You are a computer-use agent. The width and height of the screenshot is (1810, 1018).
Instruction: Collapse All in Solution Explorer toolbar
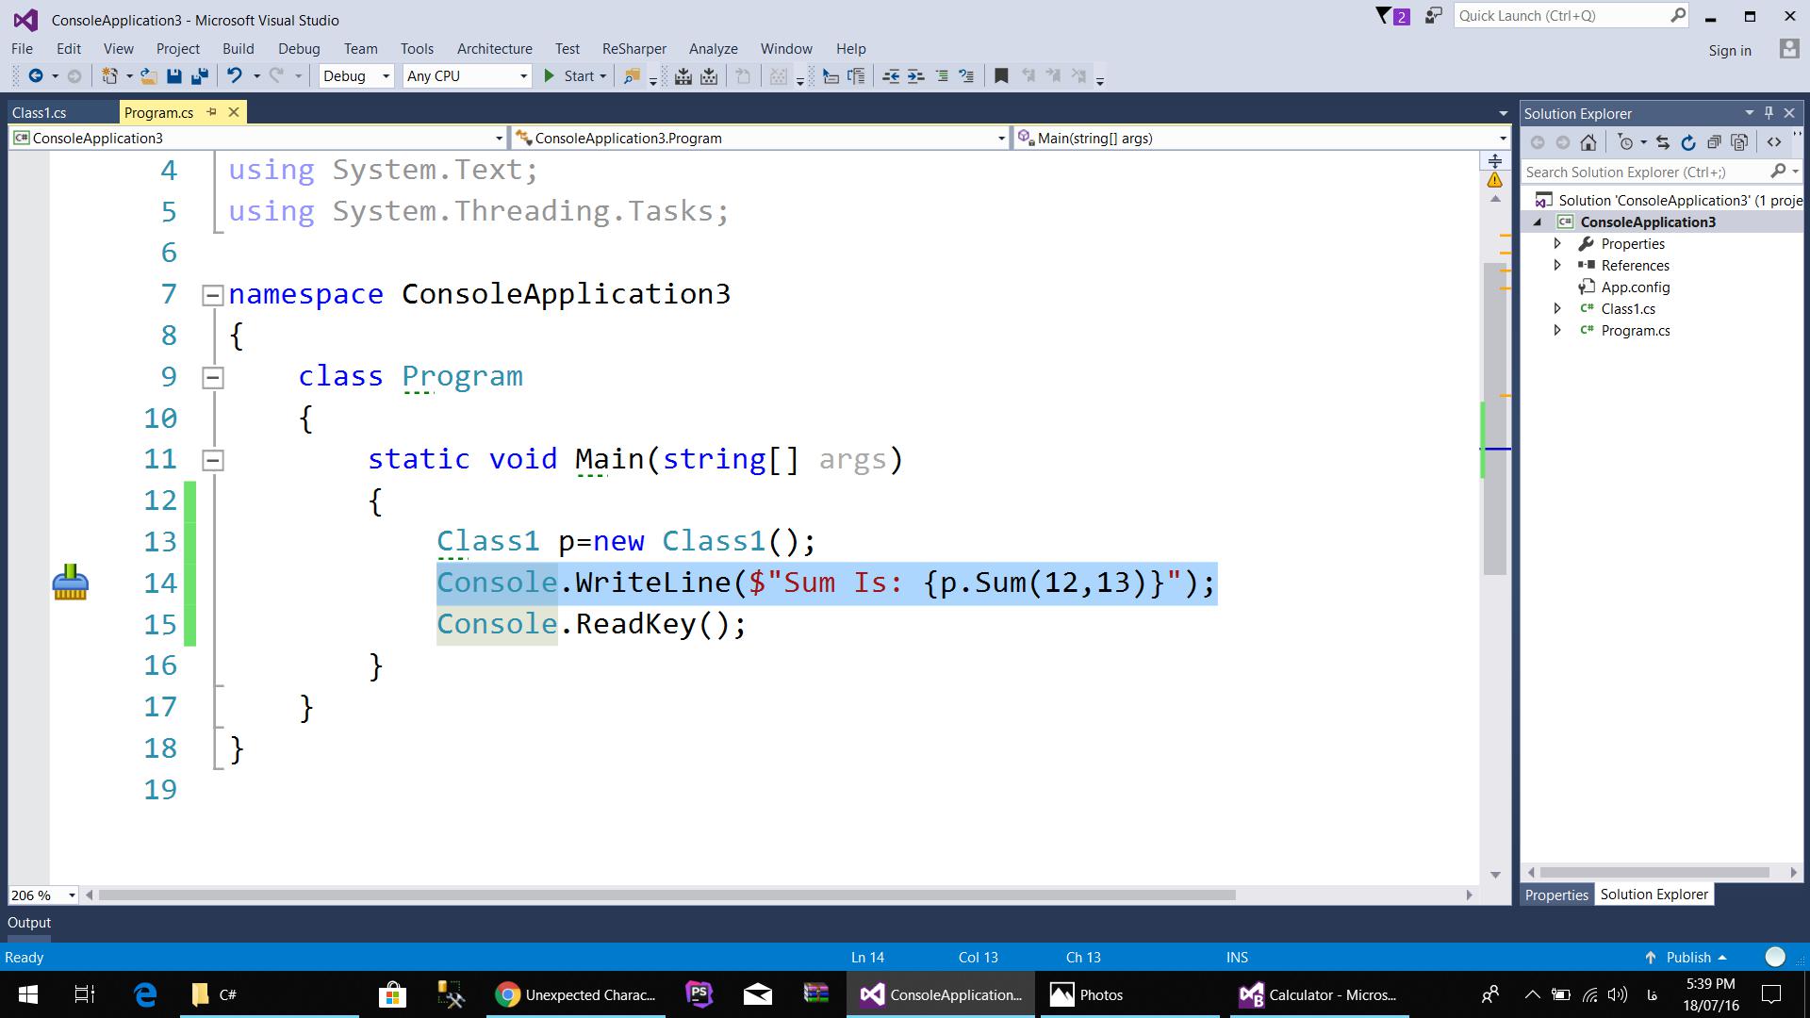click(x=1714, y=142)
